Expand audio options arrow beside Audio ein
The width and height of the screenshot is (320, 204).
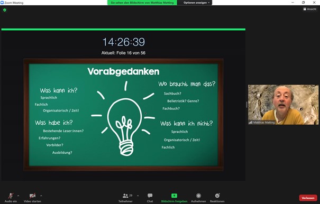pyautogui.click(x=18, y=196)
